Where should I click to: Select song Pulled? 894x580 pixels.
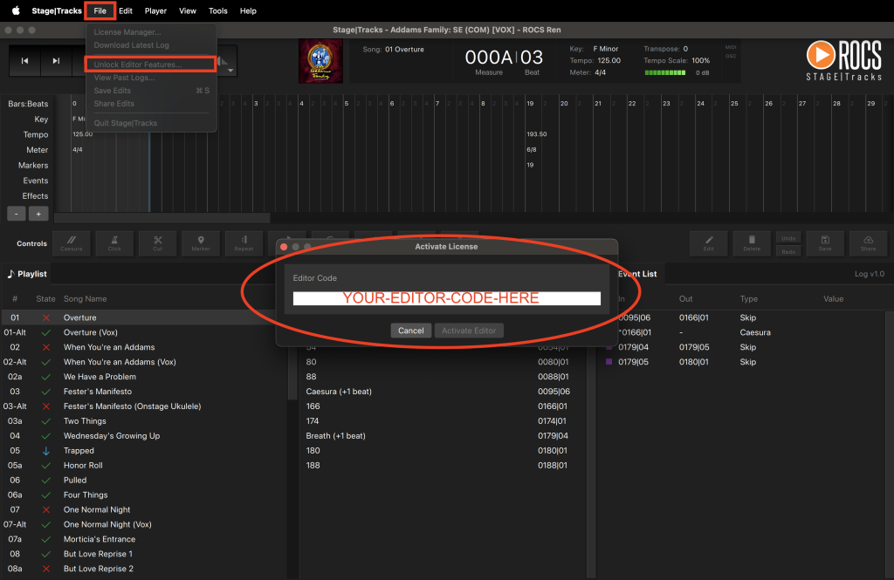146,481
